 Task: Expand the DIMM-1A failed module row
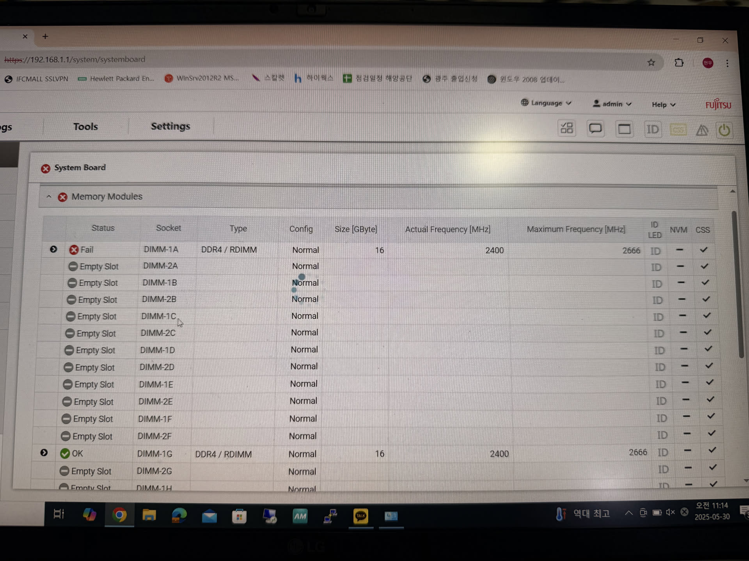click(x=53, y=249)
